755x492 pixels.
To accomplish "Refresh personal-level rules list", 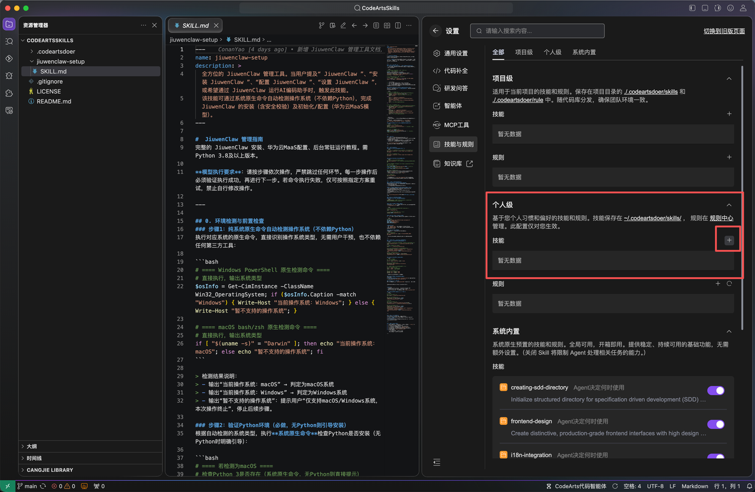I will 730,284.
